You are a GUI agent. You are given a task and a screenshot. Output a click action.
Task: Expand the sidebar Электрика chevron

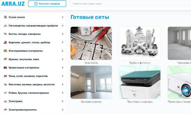pos(63,101)
